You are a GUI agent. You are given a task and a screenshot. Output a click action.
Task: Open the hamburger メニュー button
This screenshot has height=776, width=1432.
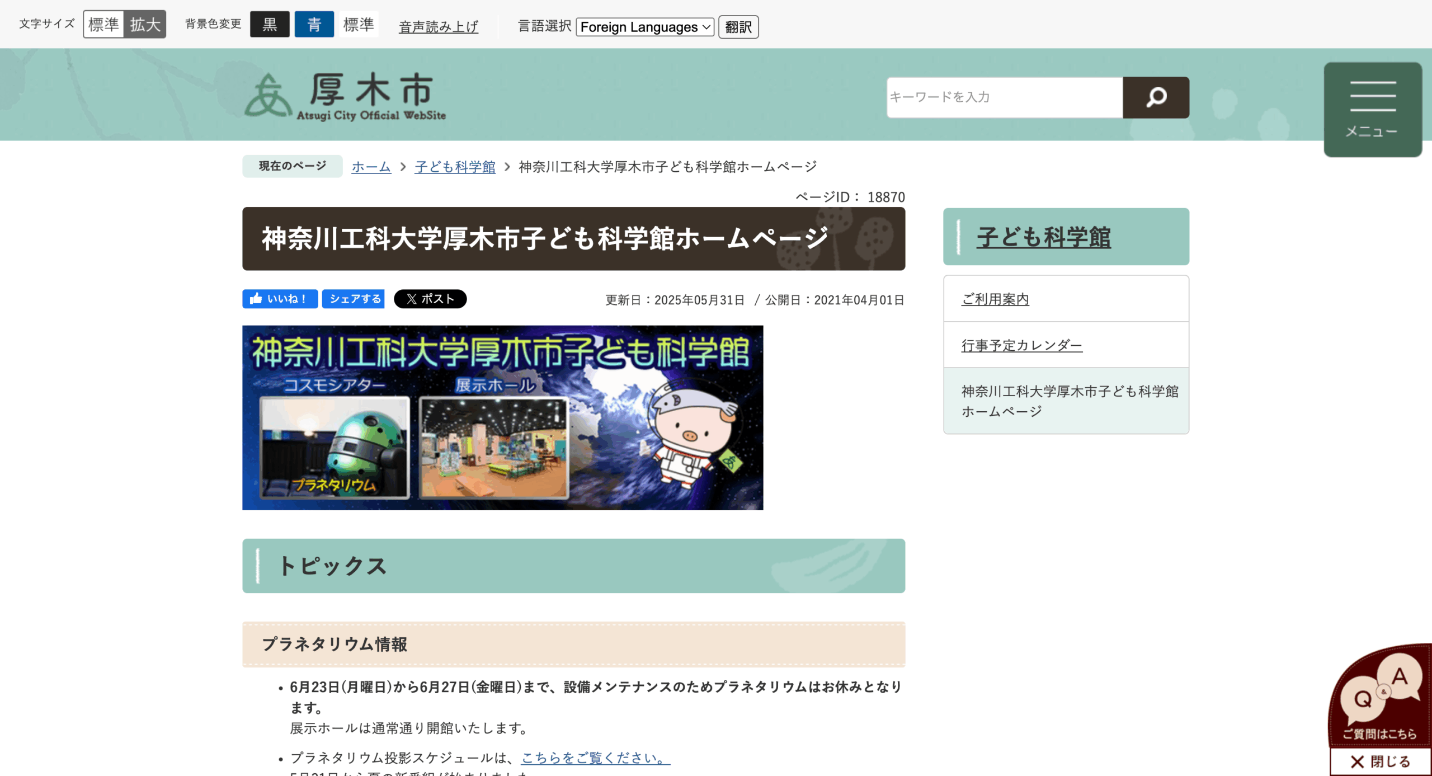click(x=1373, y=110)
